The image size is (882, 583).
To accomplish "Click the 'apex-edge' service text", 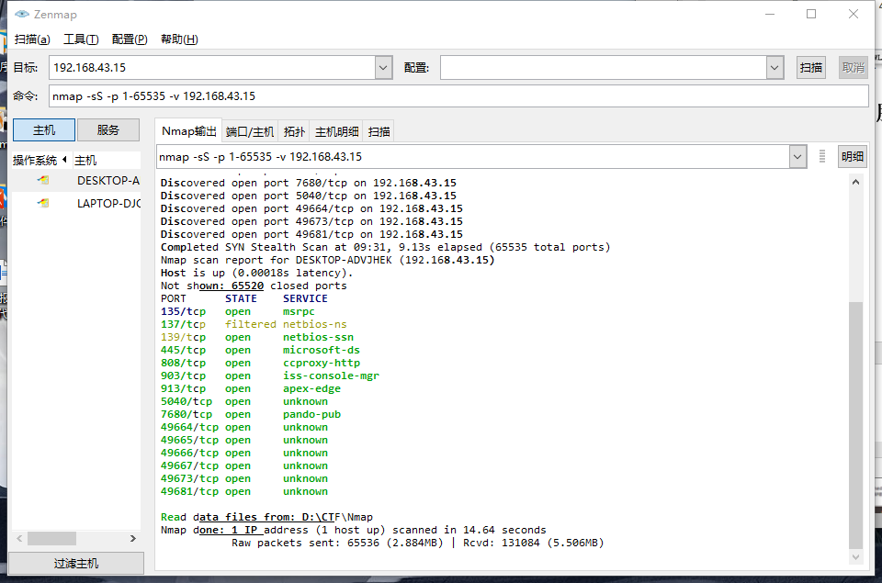I will [x=311, y=389].
